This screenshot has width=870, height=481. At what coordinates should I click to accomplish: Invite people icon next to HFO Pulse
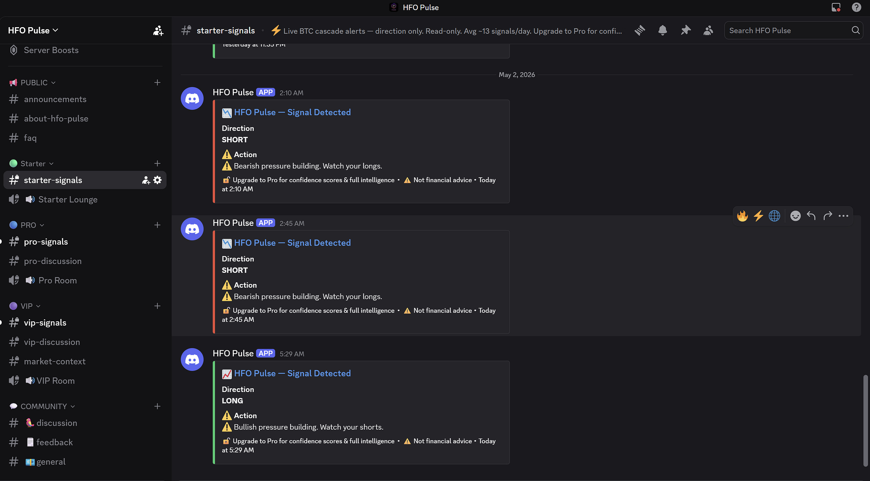pos(158,31)
